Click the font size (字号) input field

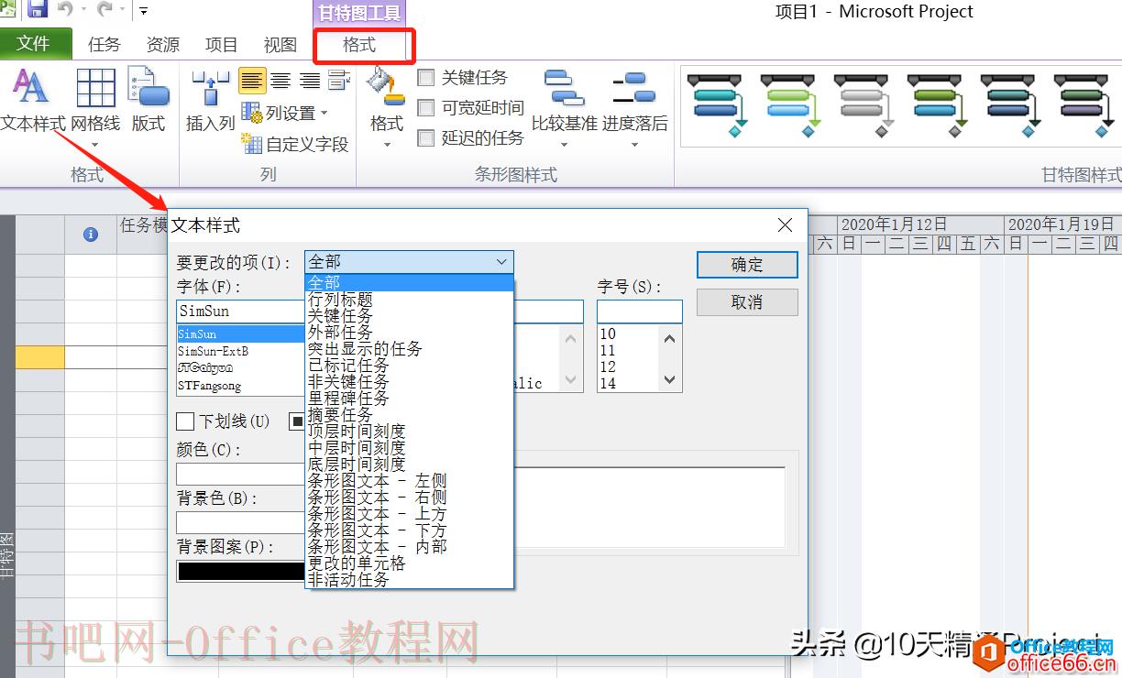click(639, 312)
